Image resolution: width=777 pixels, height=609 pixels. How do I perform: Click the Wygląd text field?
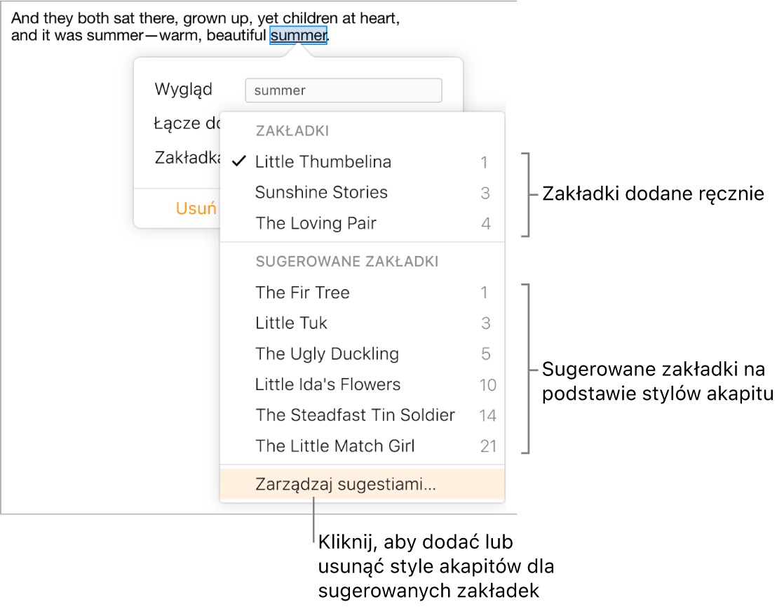343,91
